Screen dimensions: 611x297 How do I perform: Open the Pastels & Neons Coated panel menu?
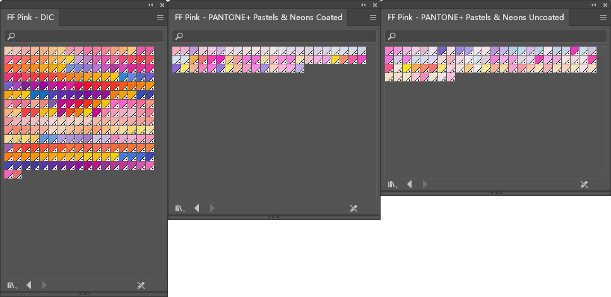coord(373,18)
